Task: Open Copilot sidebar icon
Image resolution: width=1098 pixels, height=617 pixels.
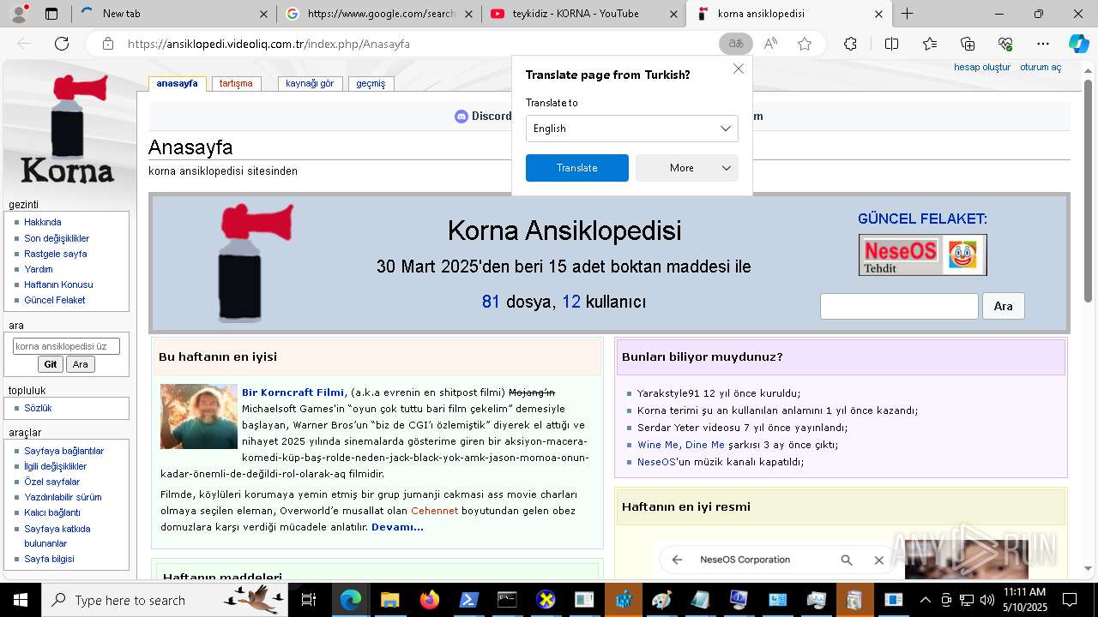Action: pos(1078,44)
